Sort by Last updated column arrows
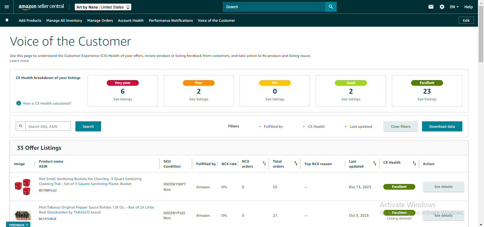The height and width of the screenshot is (227, 484). click(375, 163)
